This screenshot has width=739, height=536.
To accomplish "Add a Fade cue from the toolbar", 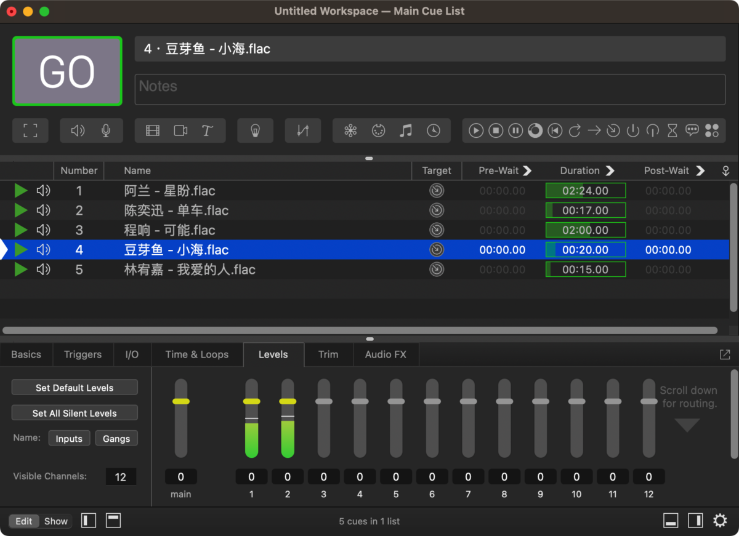I will (x=302, y=130).
